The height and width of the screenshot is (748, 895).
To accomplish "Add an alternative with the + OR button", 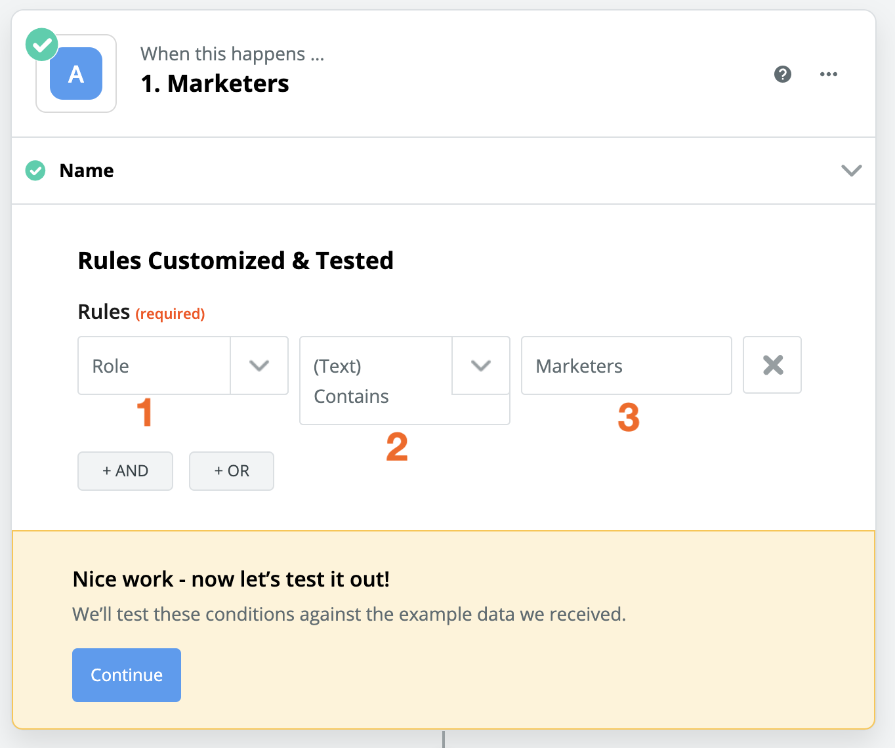I will [232, 471].
